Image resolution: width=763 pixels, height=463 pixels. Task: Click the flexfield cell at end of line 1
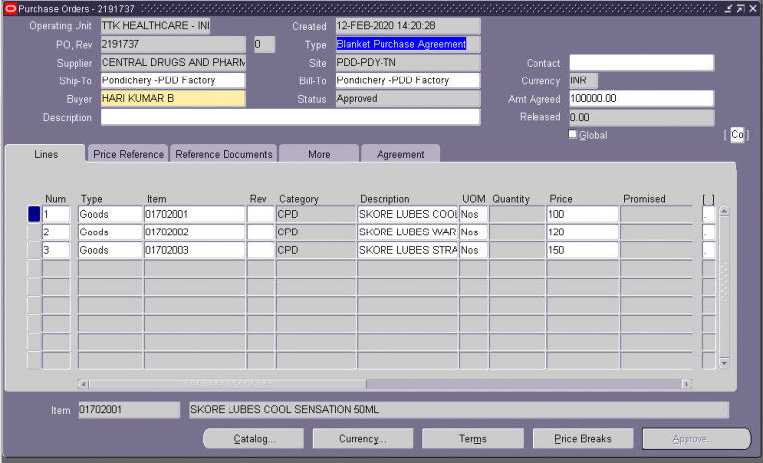tap(708, 214)
